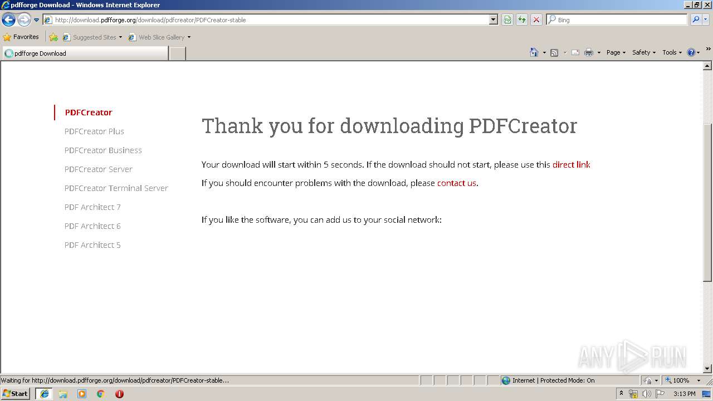Click the Home page house icon

tap(534, 52)
